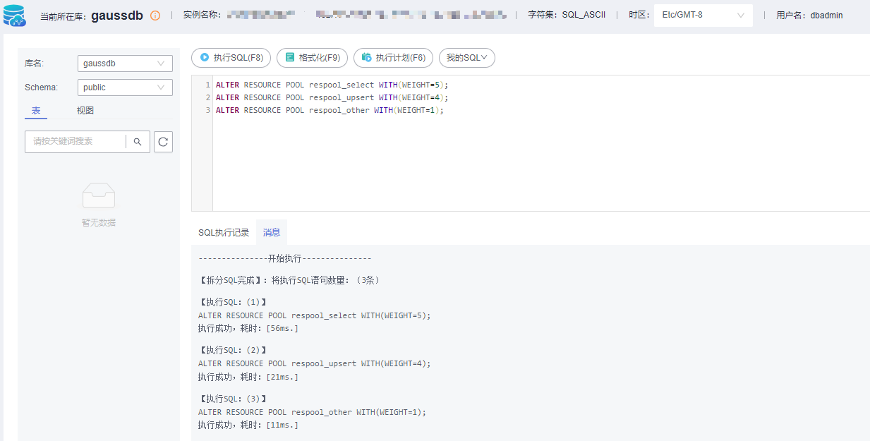Click the 执行成功 11ms result line
Viewport: 870px width, 441px height.
[248, 425]
